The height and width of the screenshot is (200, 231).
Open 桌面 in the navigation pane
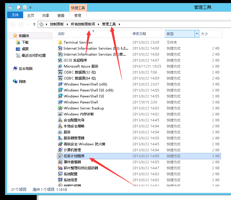tap(25, 49)
